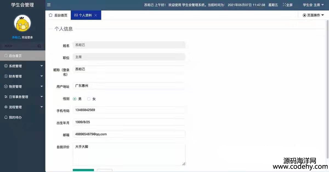Image resolution: width=329 pixels, height=172 pixels.
Task: Click the 手机号码 field label
Action: click(63, 111)
